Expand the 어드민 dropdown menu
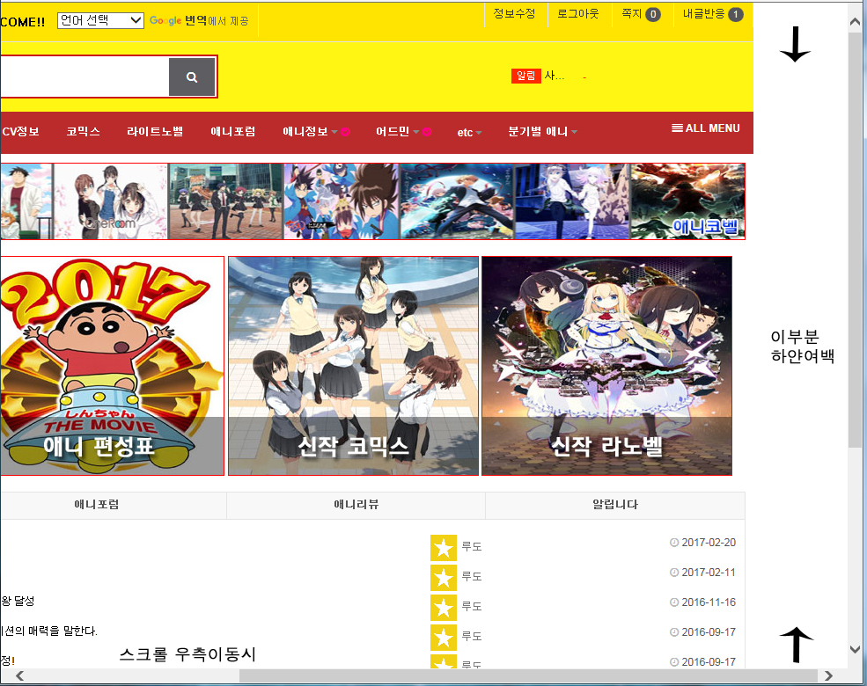This screenshot has width=867, height=686. pos(397,131)
